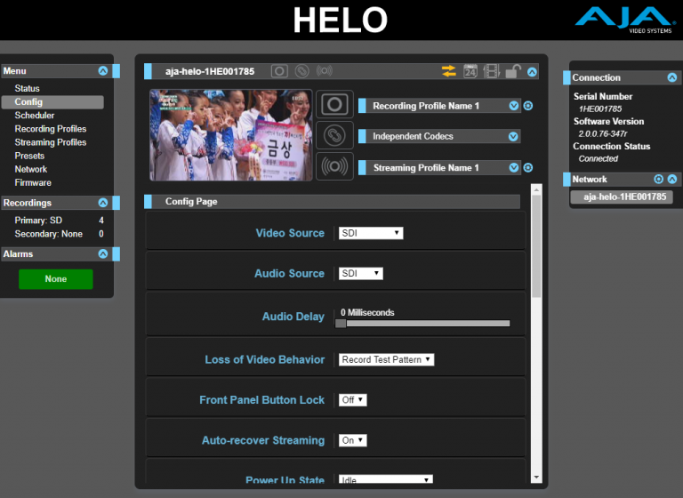The height and width of the screenshot is (498, 683).
Task: Click the orange transfer arrows icon
Action: (448, 71)
